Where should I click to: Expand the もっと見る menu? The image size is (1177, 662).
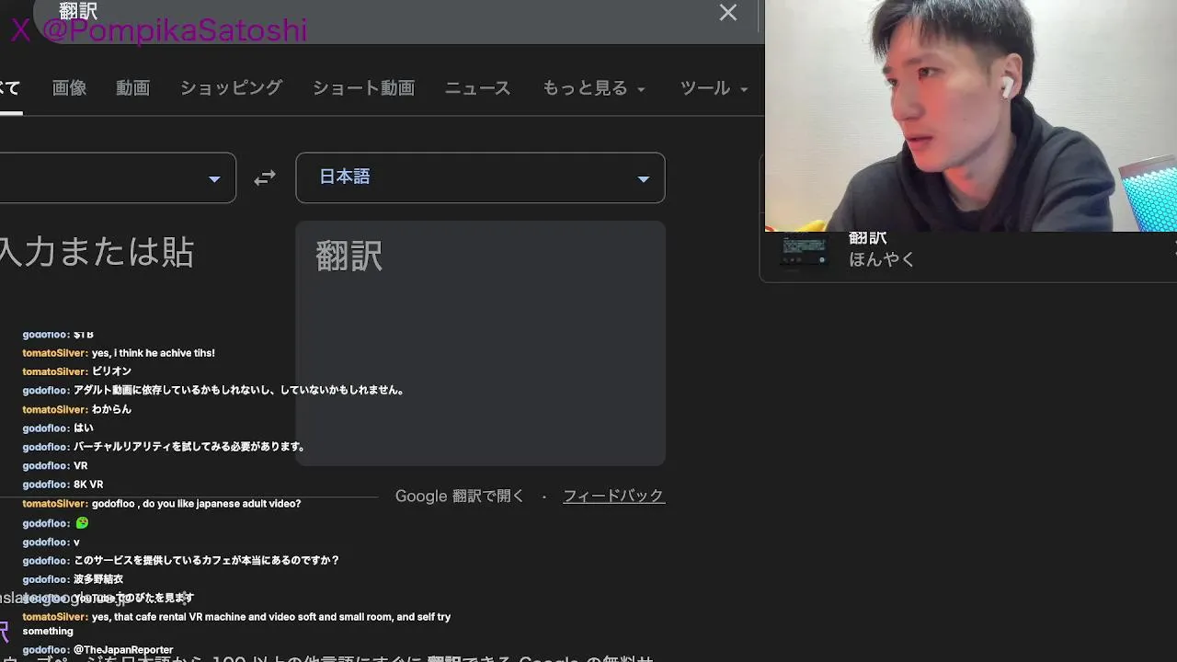(593, 88)
